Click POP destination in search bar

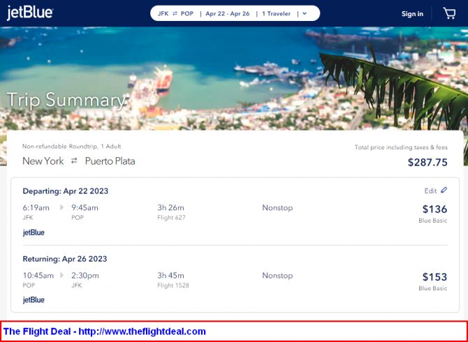pos(187,13)
